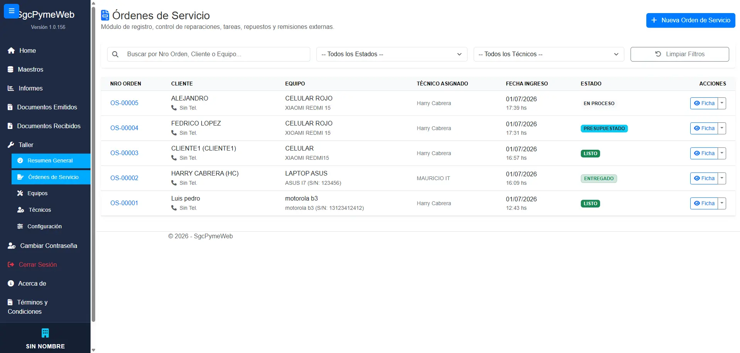Open Ficha for order OS-00001
740x353 pixels.
(x=704, y=203)
